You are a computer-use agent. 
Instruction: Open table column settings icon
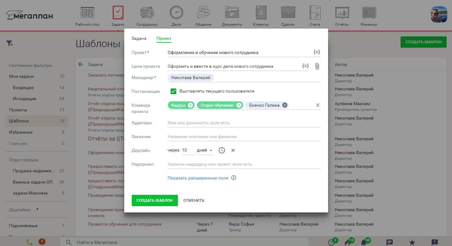click(x=81, y=64)
